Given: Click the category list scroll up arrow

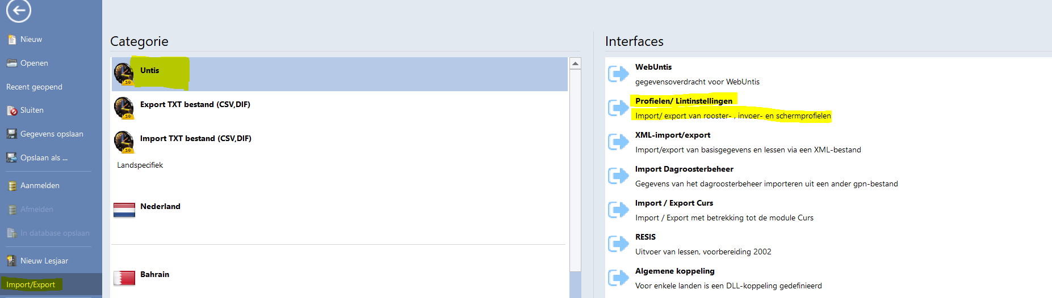Looking at the screenshot, I should [x=575, y=63].
